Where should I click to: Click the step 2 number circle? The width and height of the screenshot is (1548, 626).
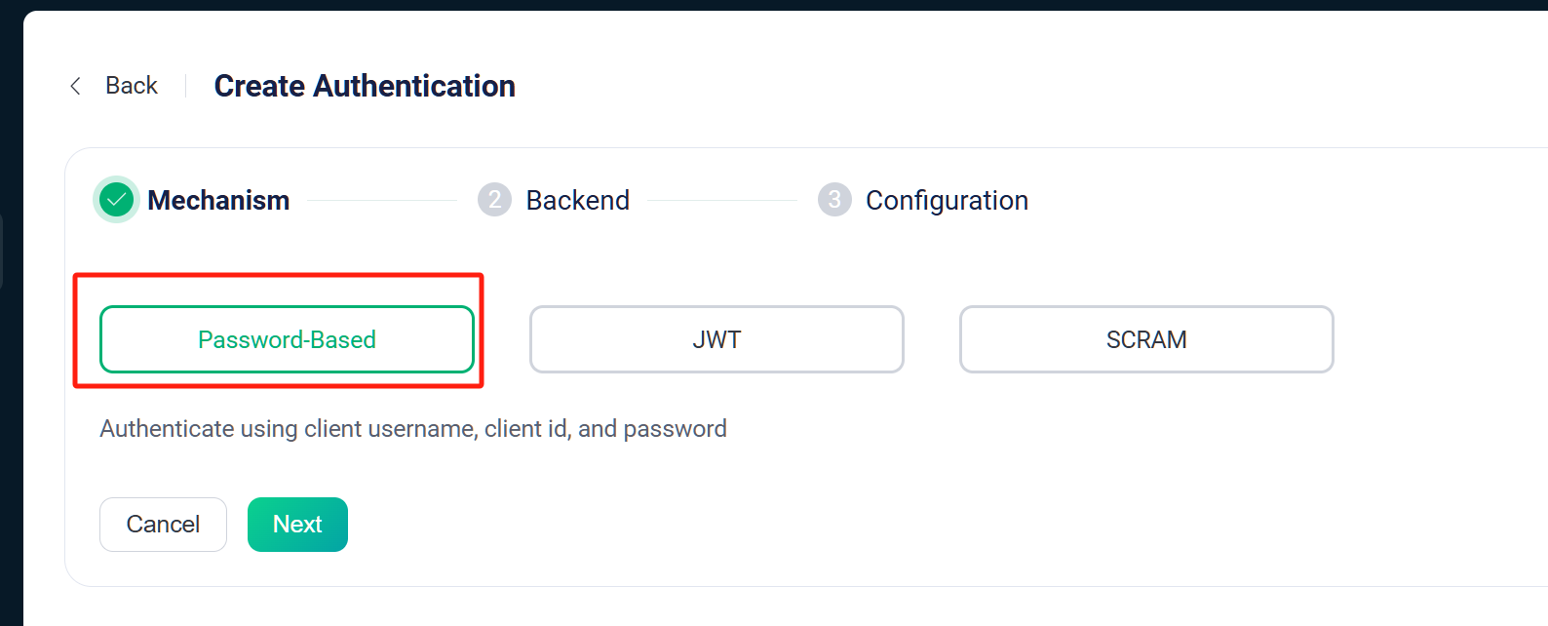tap(494, 200)
